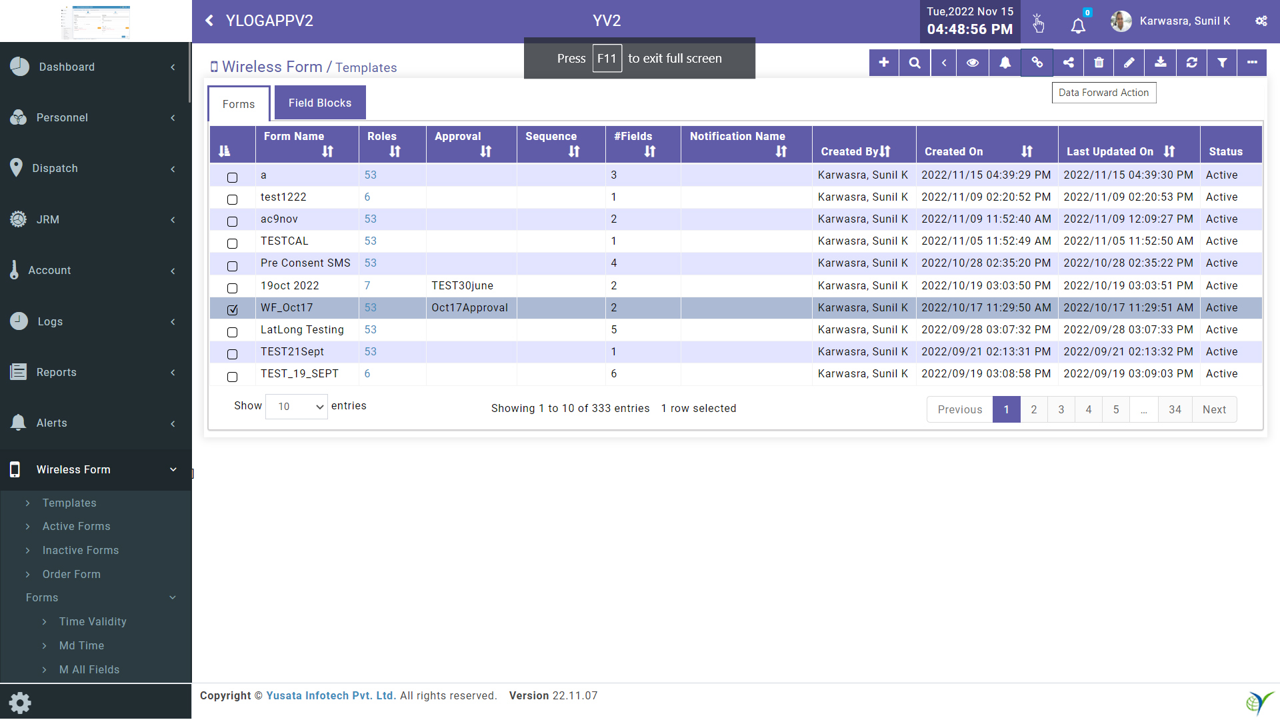Sort table by Form Name column
Image resolution: width=1280 pixels, height=720 pixels.
[x=327, y=151]
